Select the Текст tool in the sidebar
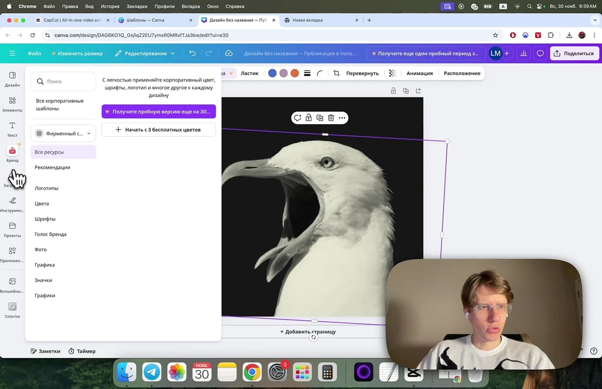Screen dimensions: 602x389 click(12, 129)
